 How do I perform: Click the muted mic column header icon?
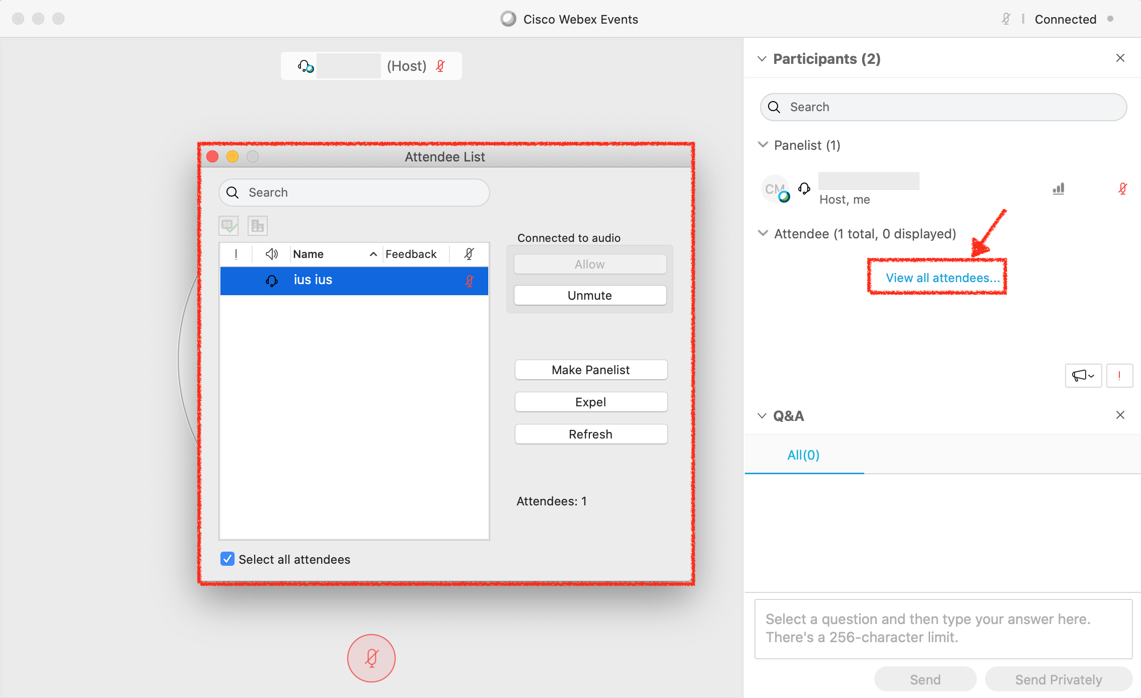[469, 254]
